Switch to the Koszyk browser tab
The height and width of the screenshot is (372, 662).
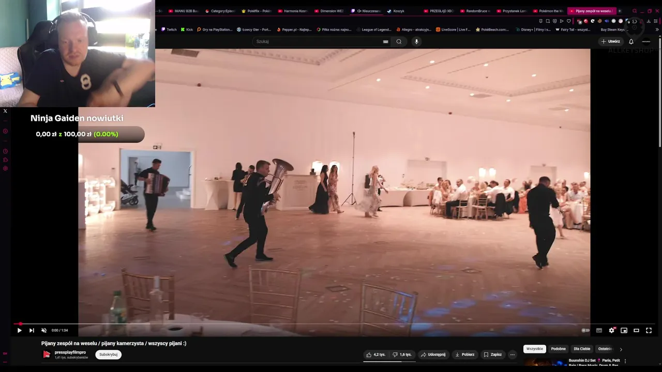(396, 11)
